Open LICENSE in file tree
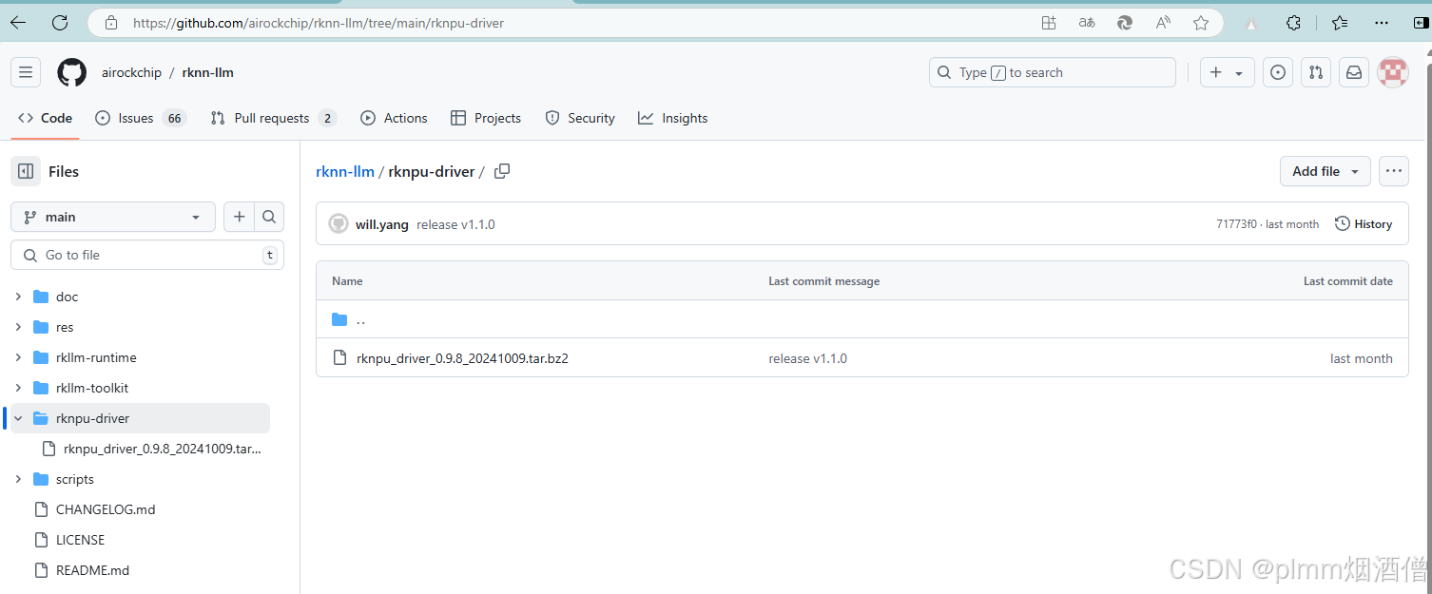Viewport: 1432px width, 594px height. tap(80, 540)
